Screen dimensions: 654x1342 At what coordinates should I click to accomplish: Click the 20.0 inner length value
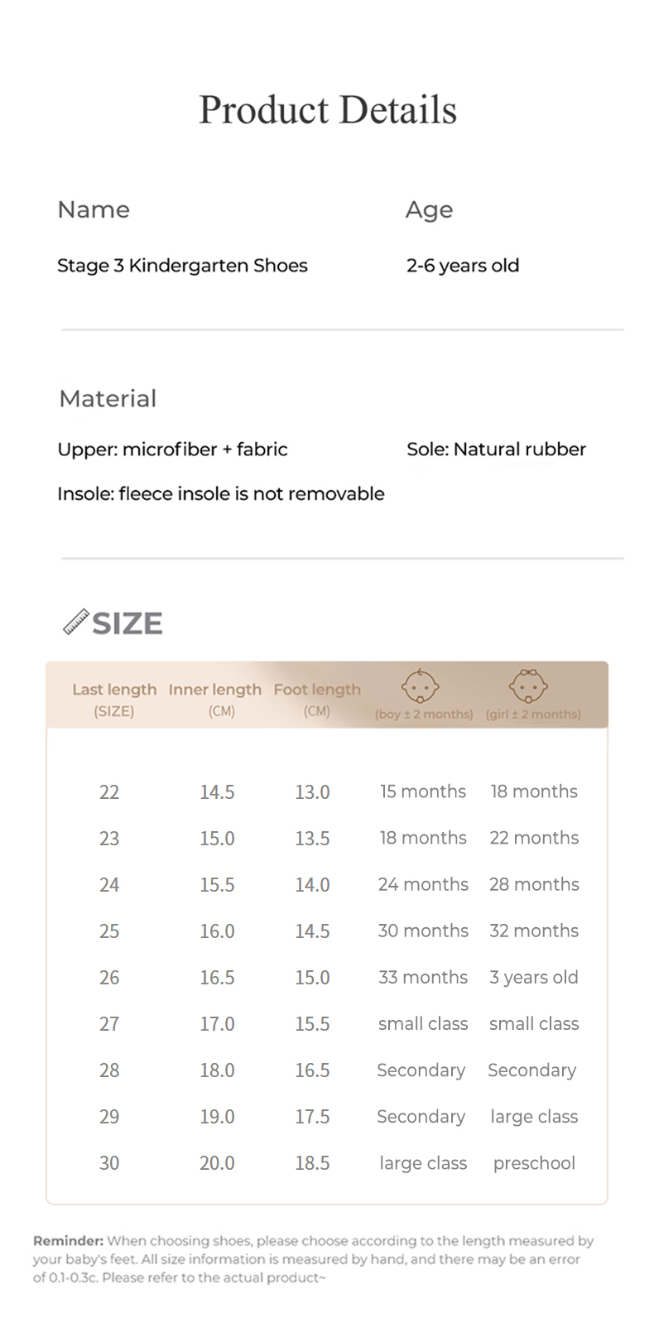pos(217,1163)
